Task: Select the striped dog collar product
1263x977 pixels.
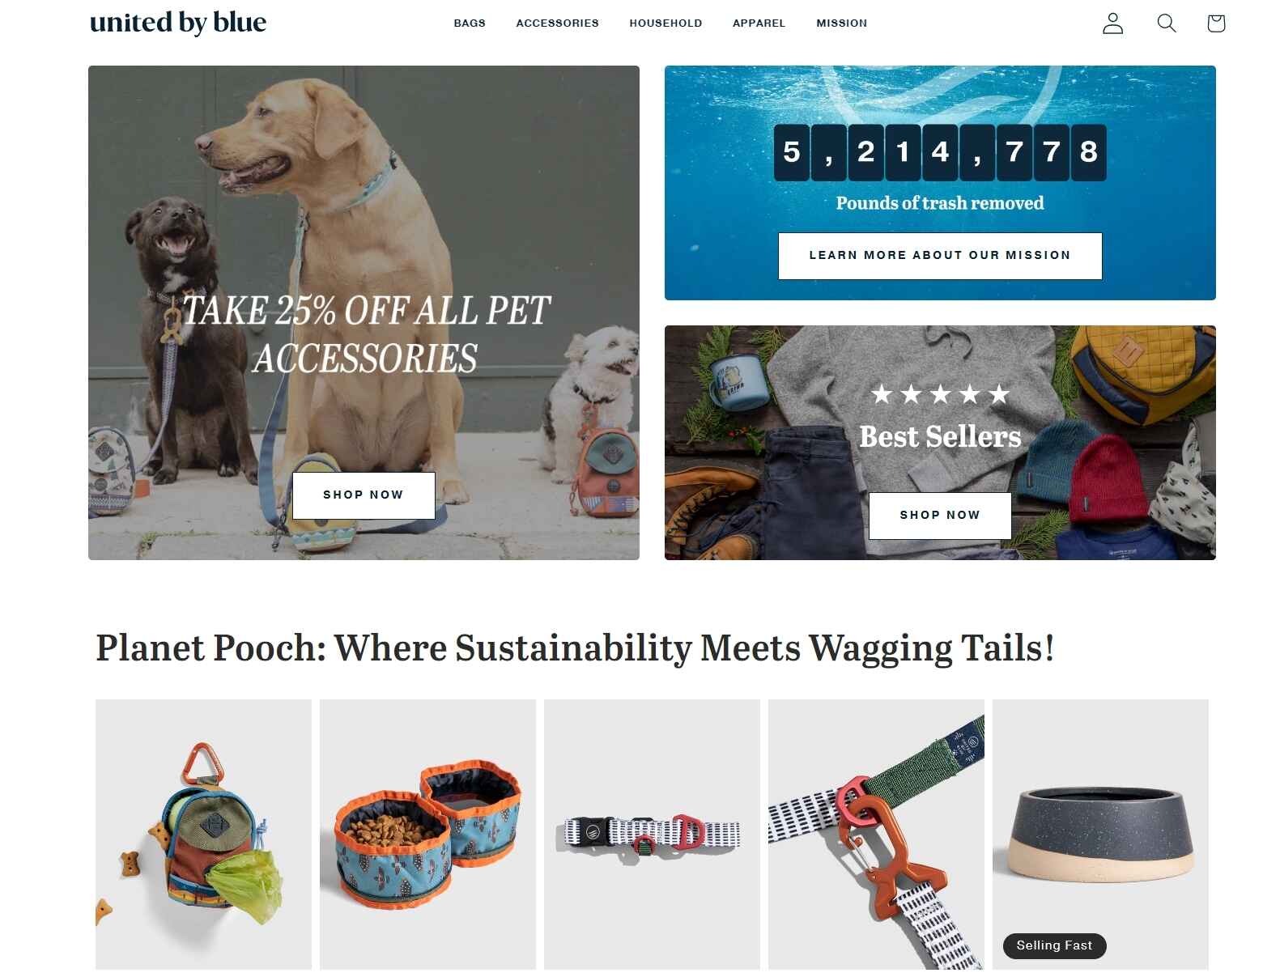Action: (652, 835)
